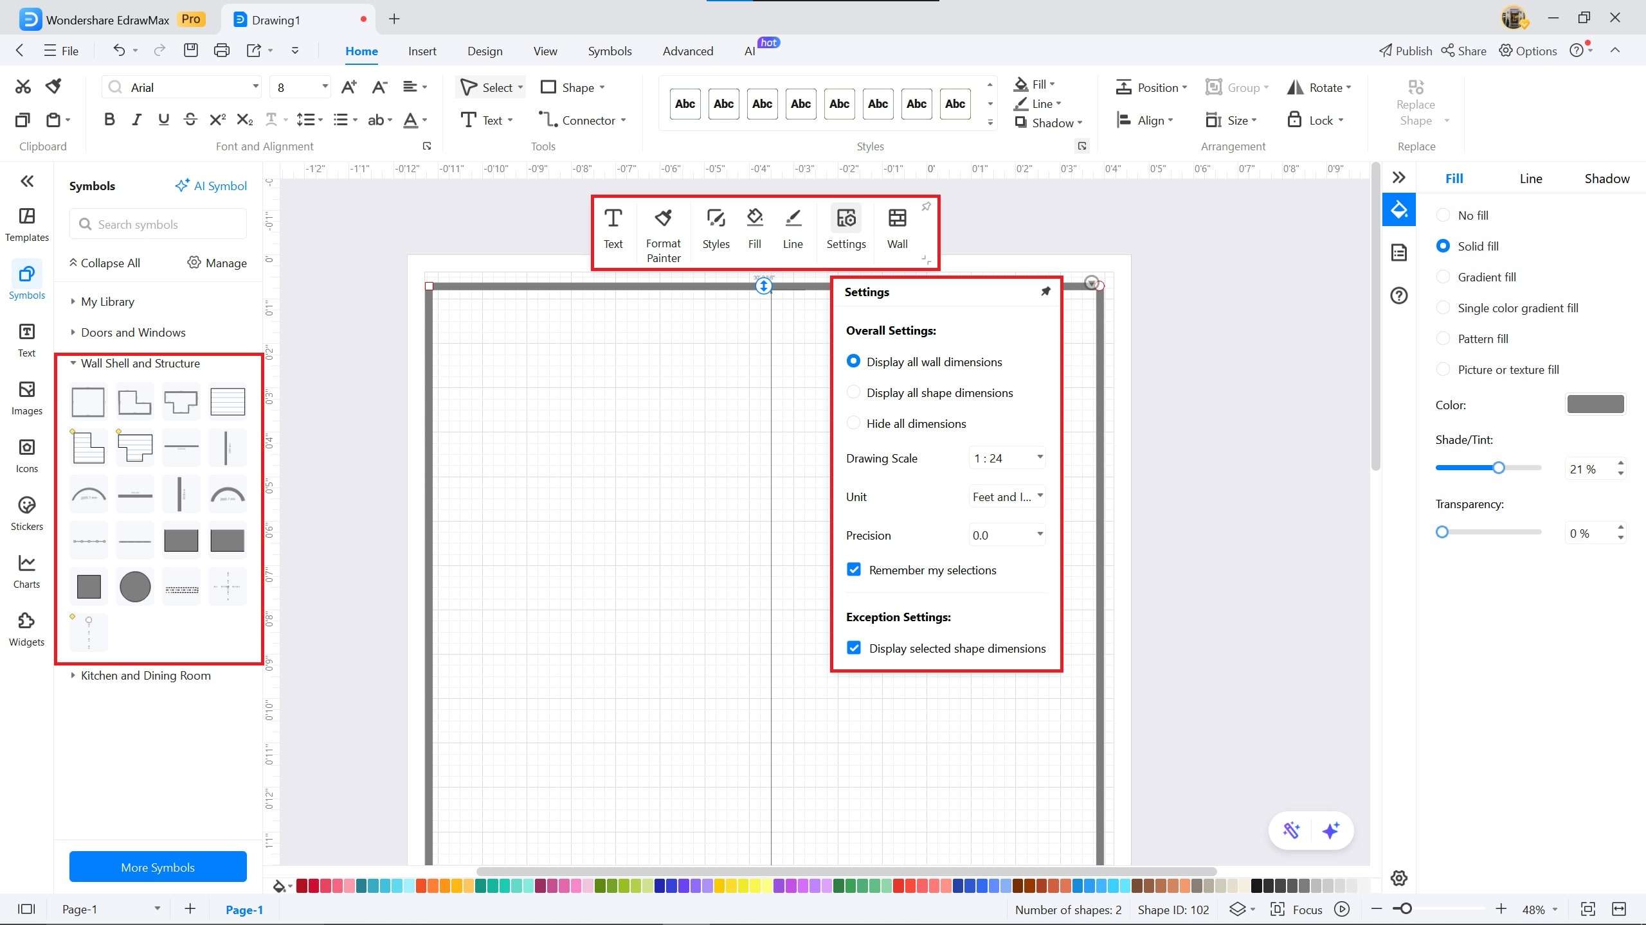Choose Gradient fill radio button
This screenshot has height=925, width=1646.
click(x=1443, y=277)
